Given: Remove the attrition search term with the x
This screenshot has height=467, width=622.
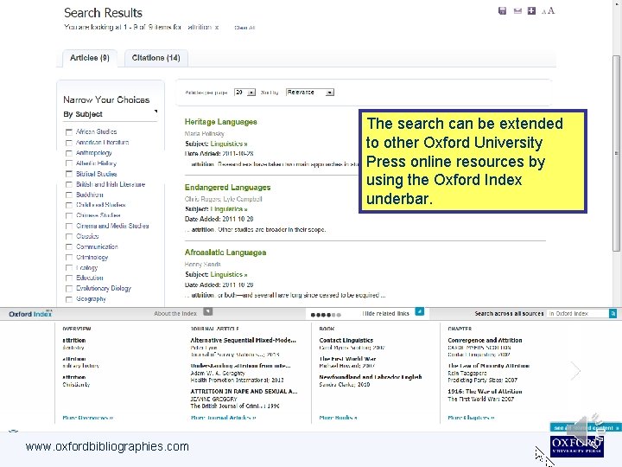Looking at the screenshot, I should [x=217, y=28].
